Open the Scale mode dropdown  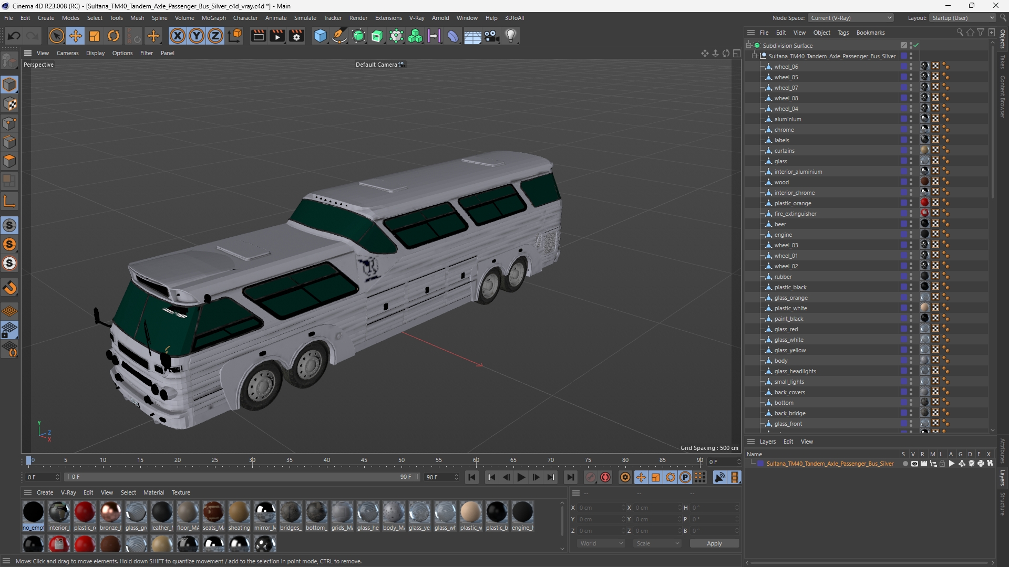(x=657, y=543)
